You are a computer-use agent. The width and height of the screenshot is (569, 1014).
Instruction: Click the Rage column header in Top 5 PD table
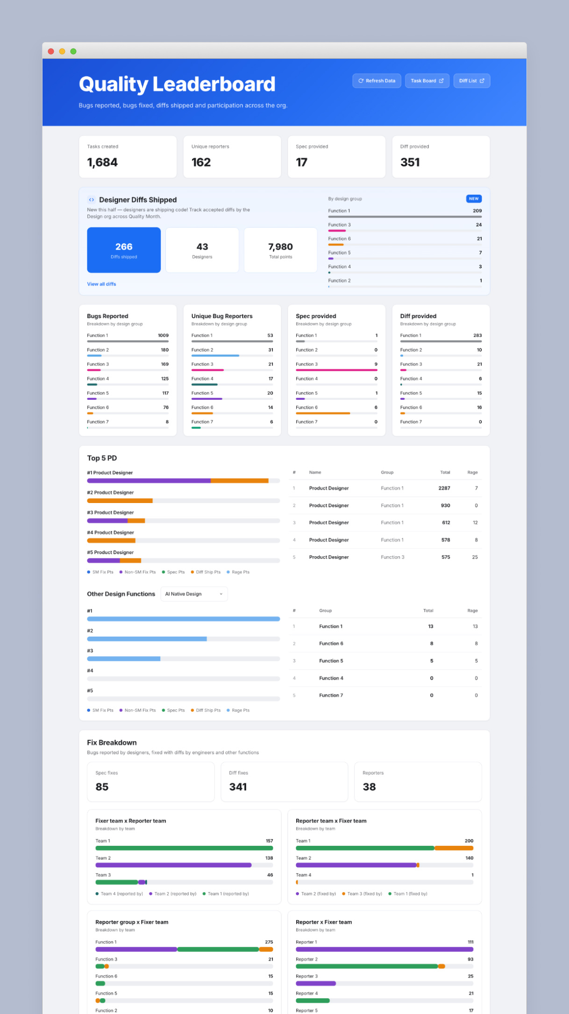(472, 472)
